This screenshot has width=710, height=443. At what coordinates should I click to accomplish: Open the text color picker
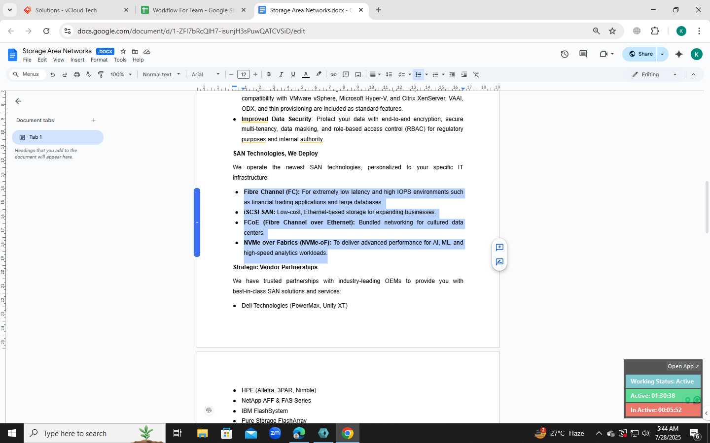tap(306, 74)
